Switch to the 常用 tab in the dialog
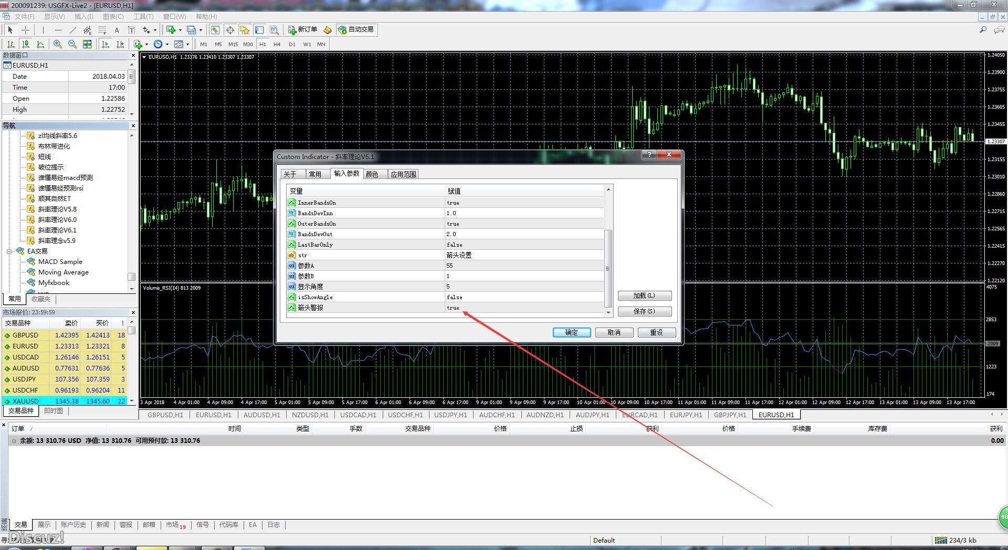Screen dimensions: 1008x550 pyautogui.click(x=315, y=174)
